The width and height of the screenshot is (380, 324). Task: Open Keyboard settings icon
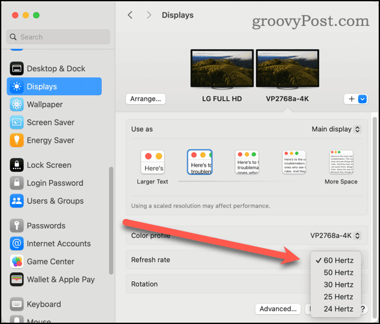tap(17, 304)
